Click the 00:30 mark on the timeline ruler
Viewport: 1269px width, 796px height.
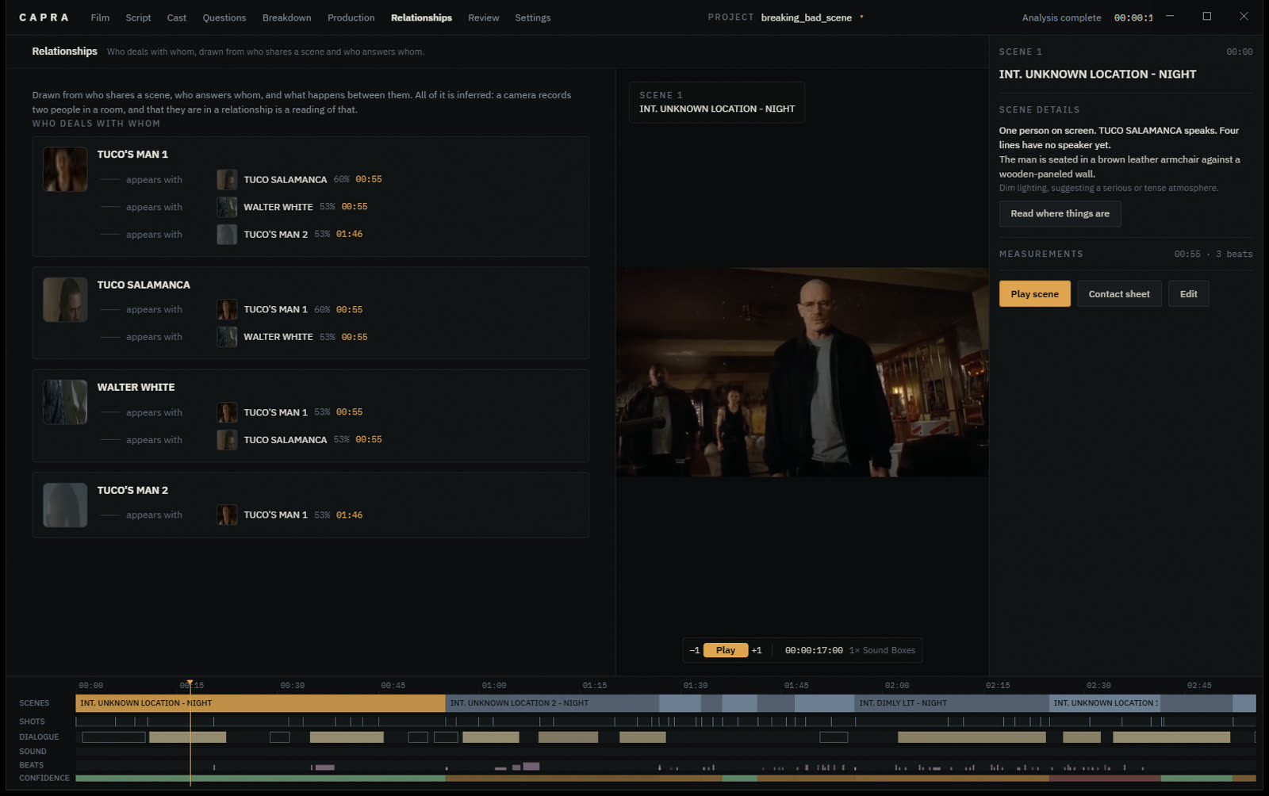tap(292, 686)
